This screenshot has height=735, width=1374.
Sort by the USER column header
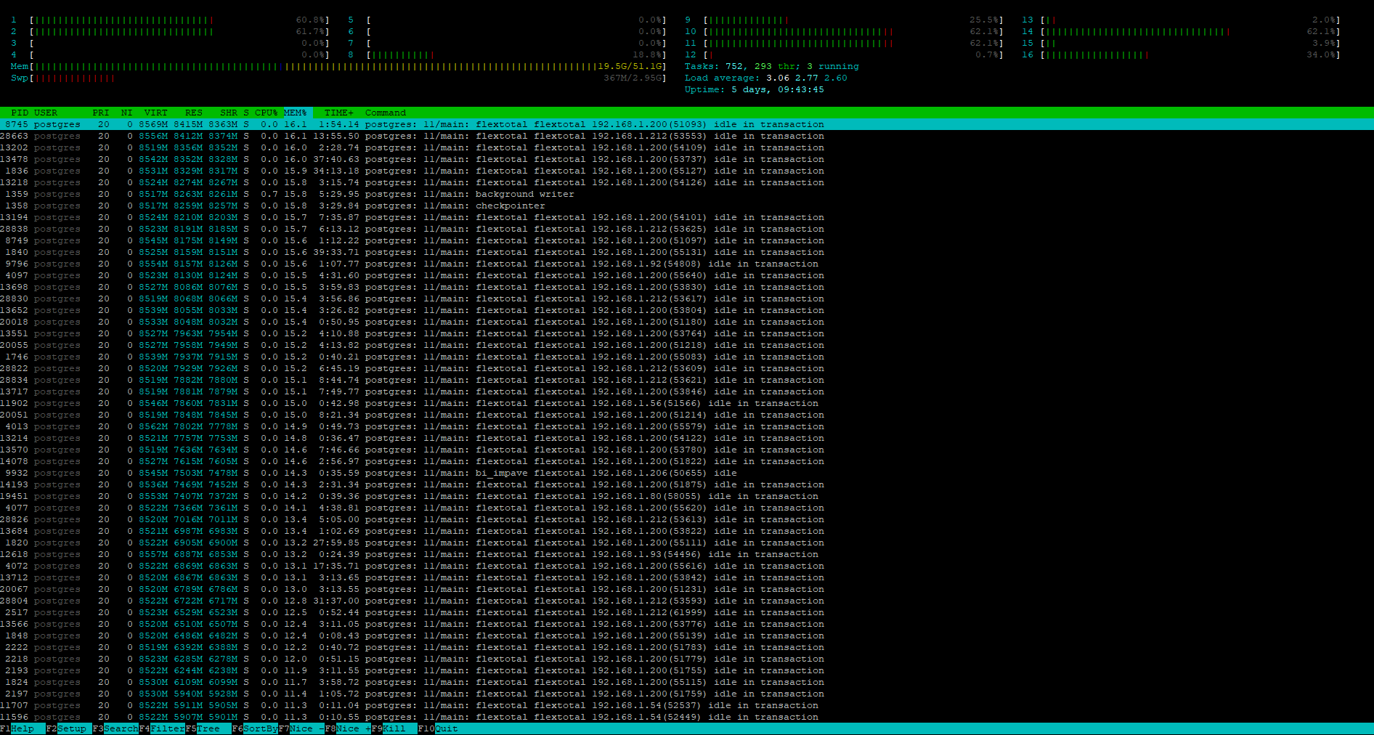coord(46,113)
